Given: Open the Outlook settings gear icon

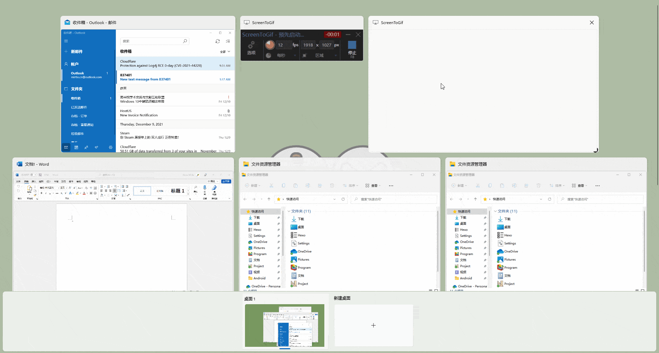Looking at the screenshot, I should pos(111,147).
